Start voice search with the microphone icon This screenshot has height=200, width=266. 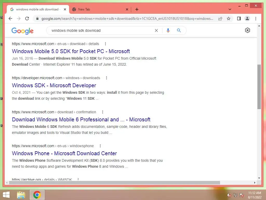point(168,30)
